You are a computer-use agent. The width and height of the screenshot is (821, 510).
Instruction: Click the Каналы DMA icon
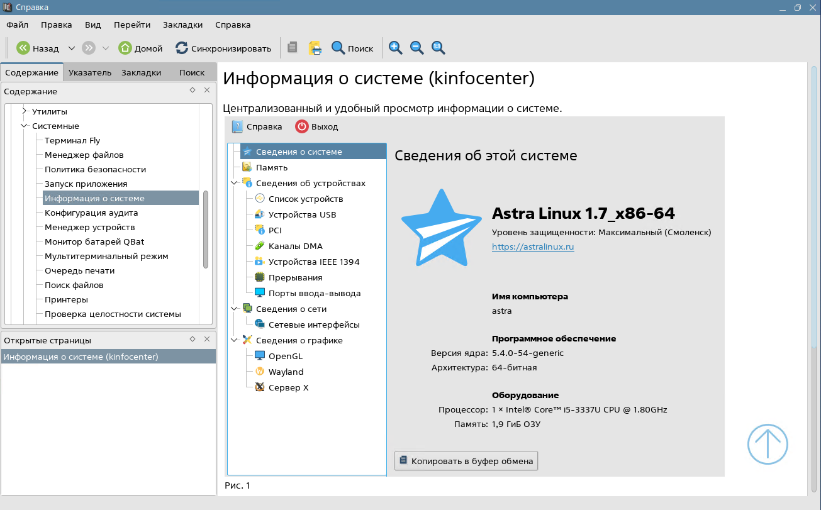(260, 246)
